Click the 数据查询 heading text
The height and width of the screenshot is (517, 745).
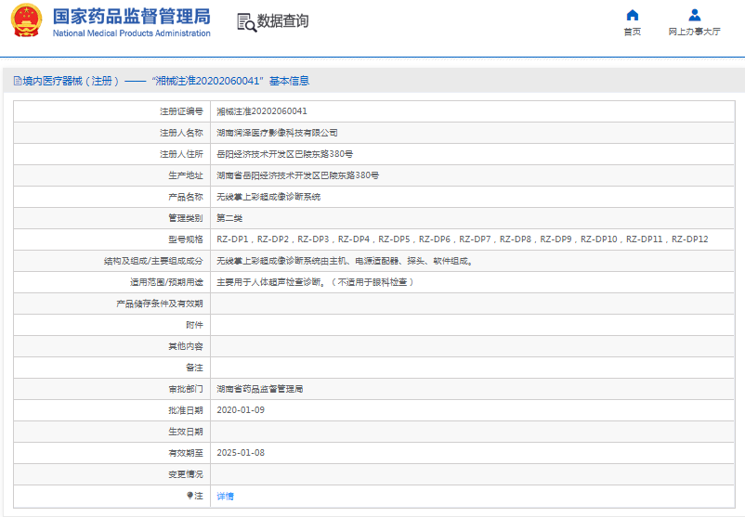click(283, 21)
